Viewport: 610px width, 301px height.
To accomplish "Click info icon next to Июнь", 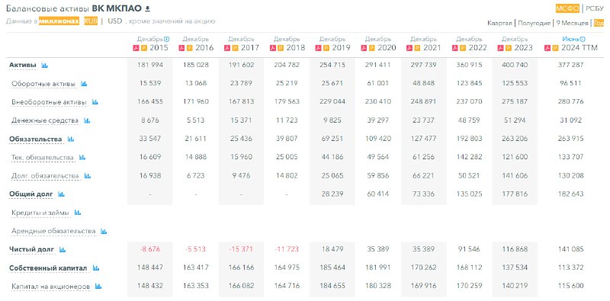I will (x=583, y=40).
